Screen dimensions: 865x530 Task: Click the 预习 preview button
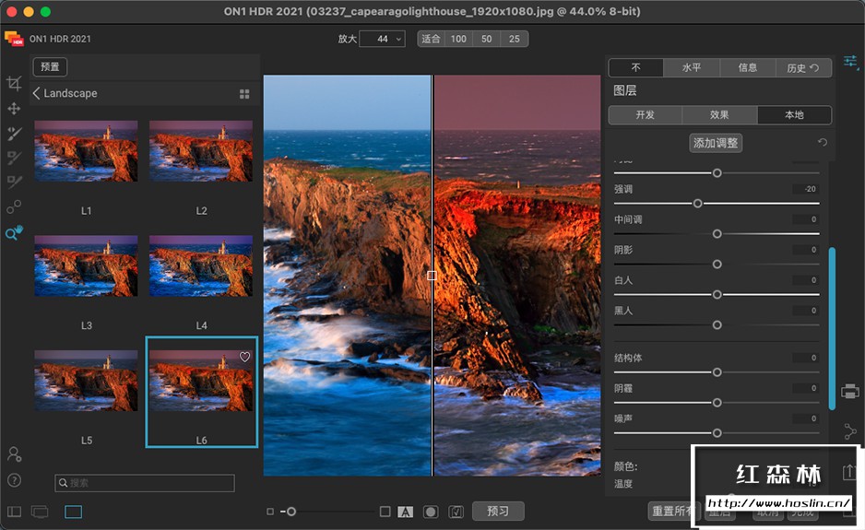pyautogui.click(x=498, y=512)
